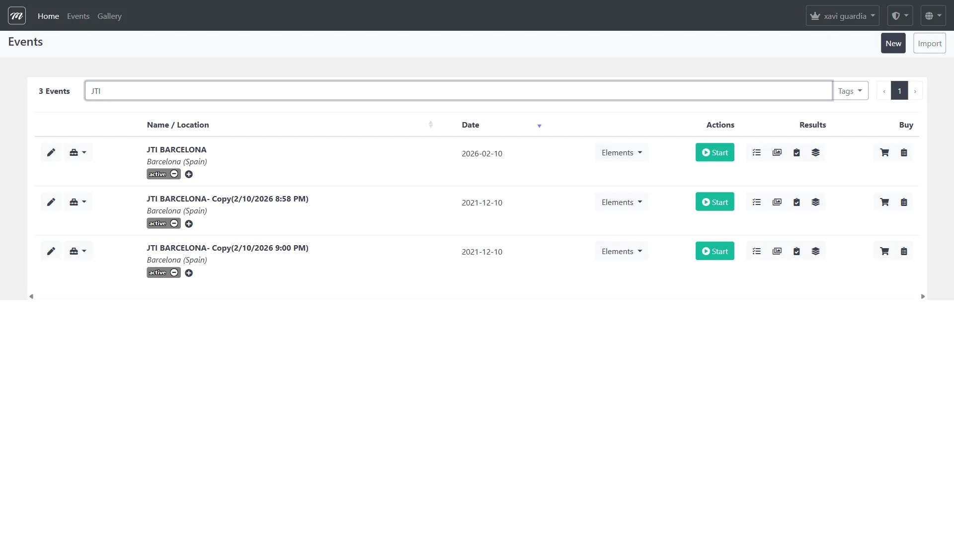Remove the active tag from the 9:00 PM copy

[174, 272]
